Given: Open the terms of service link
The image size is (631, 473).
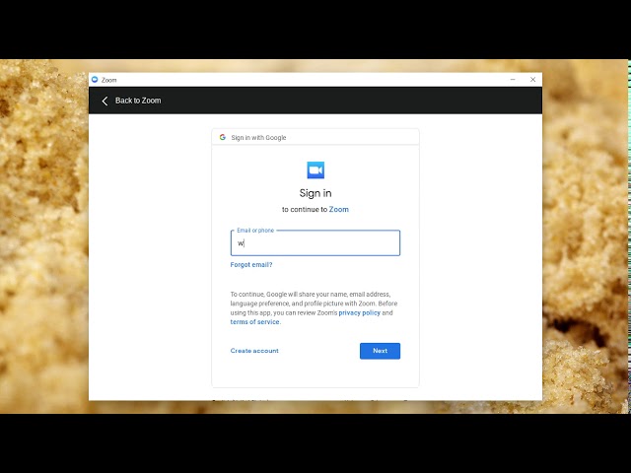Looking at the screenshot, I should click(254, 322).
